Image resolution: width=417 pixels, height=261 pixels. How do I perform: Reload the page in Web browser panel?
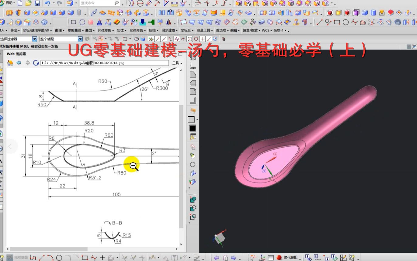(36, 63)
